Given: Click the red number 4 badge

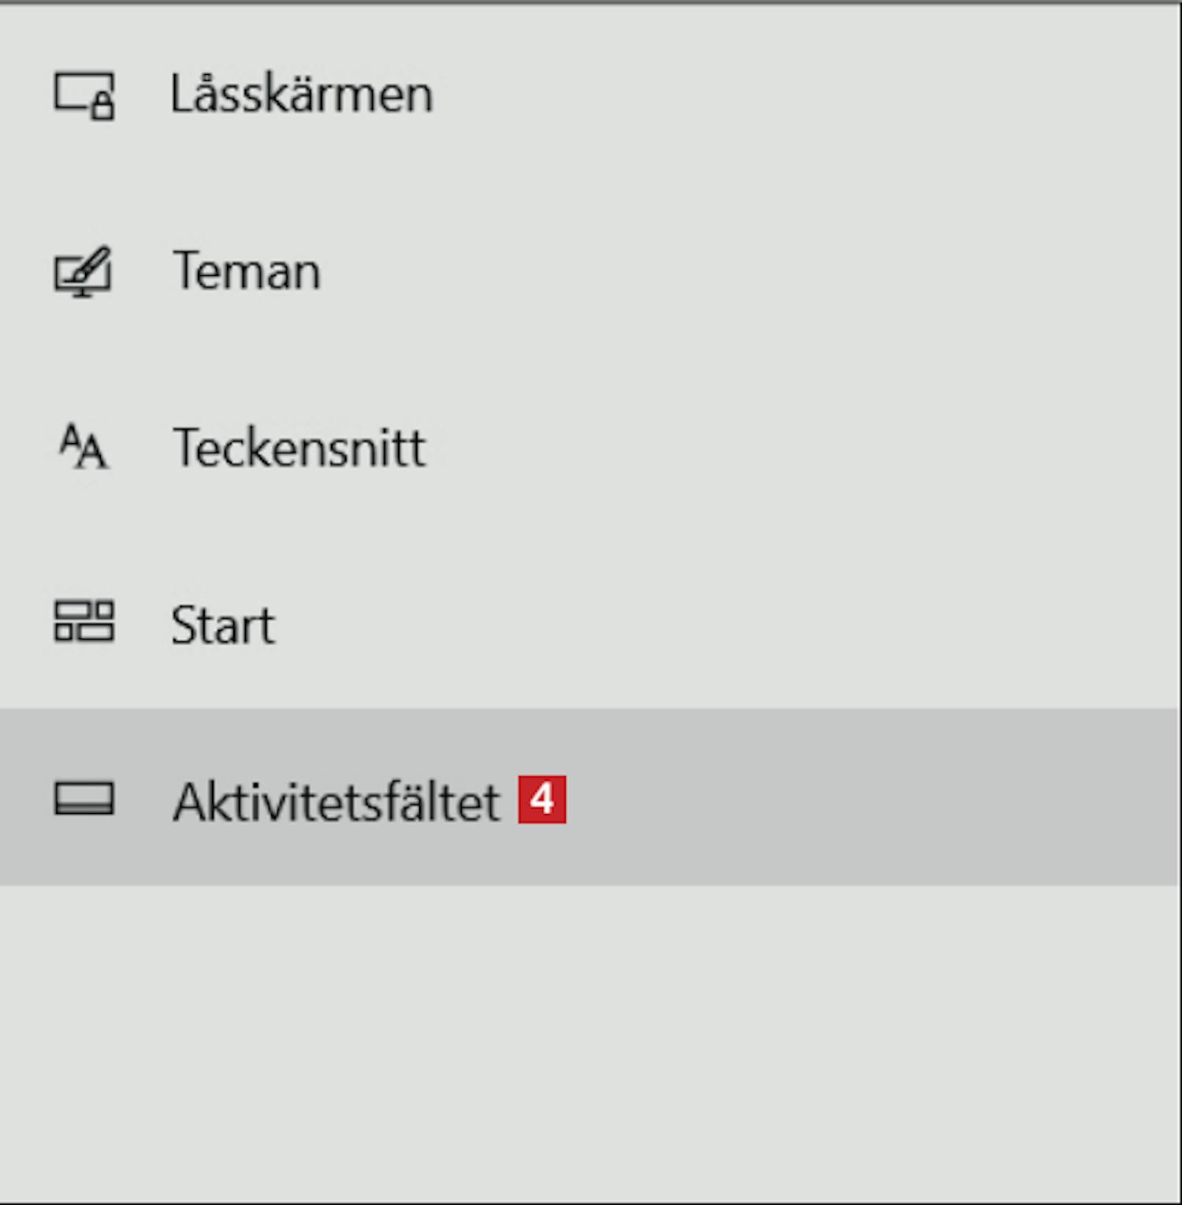Looking at the screenshot, I should (x=542, y=800).
